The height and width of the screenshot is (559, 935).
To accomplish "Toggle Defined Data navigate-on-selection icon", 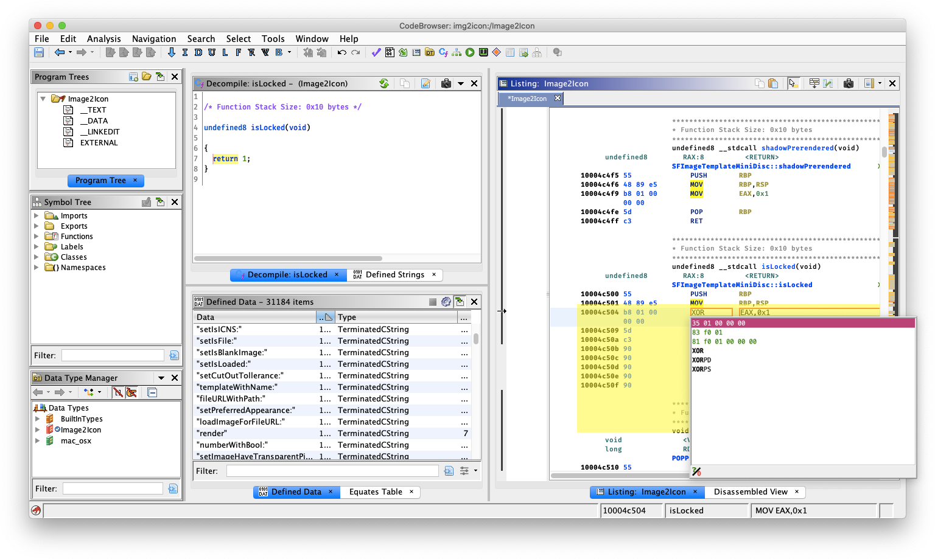I will tap(460, 302).
